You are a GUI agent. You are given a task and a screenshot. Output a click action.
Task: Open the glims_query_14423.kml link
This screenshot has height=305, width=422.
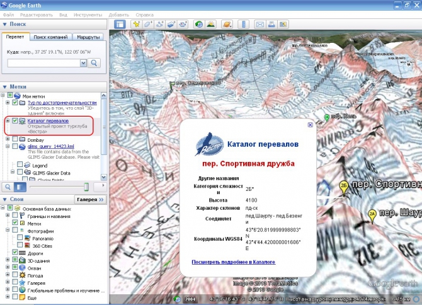(50, 146)
